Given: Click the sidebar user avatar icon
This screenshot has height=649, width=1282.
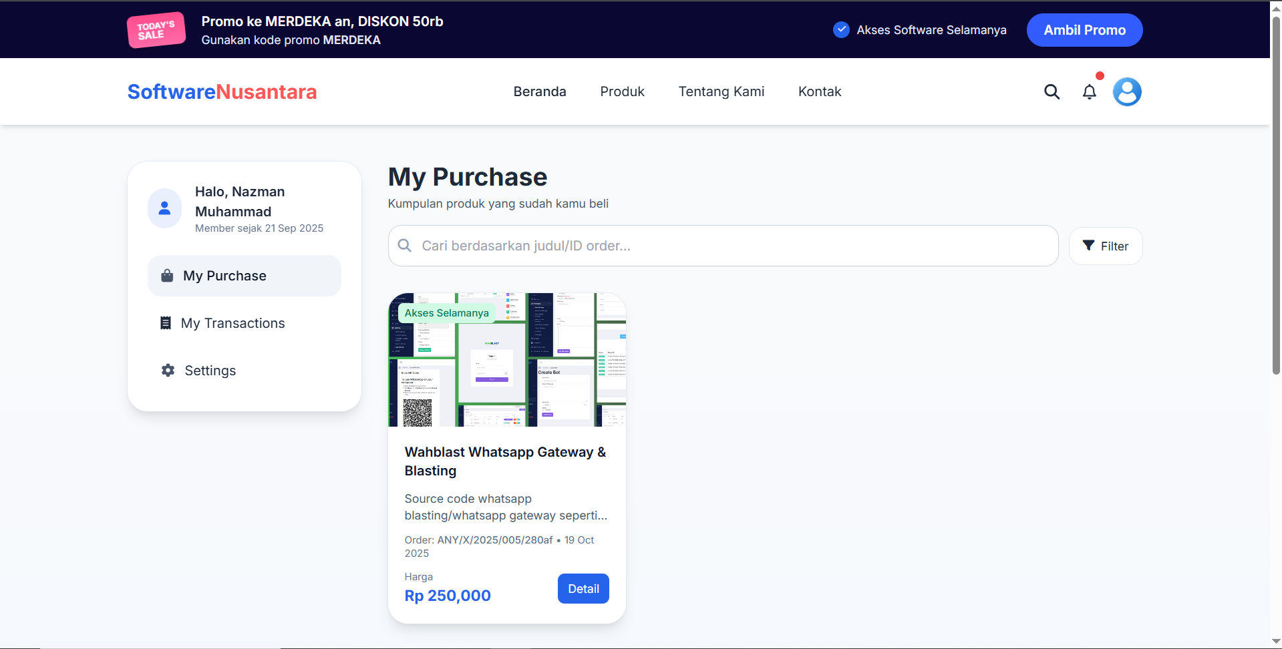Looking at the screenshot, I should tap(164, 208).
